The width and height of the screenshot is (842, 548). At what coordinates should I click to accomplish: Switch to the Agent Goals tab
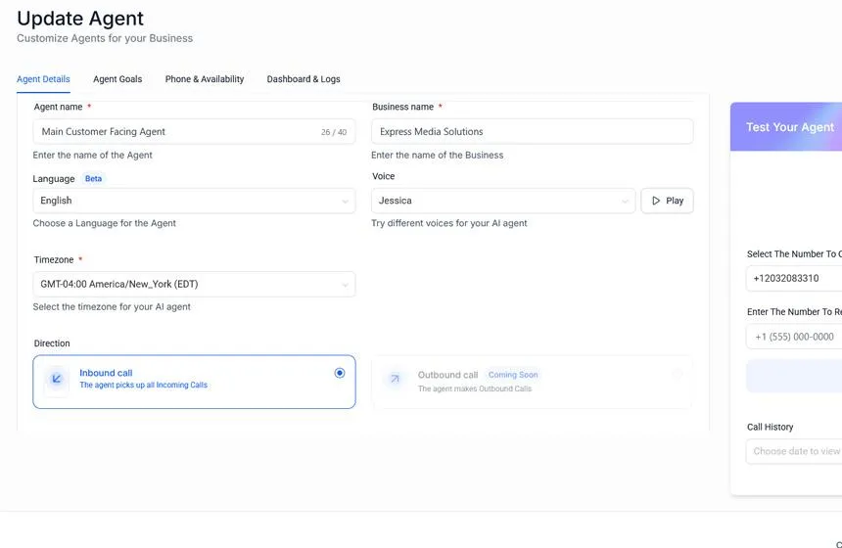117,79
